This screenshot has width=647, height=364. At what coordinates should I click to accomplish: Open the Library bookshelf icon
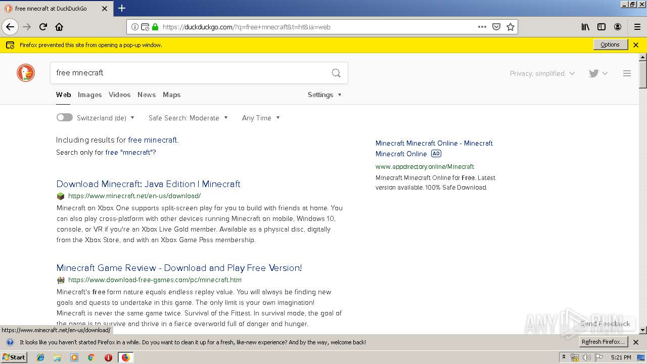(585, 27)
